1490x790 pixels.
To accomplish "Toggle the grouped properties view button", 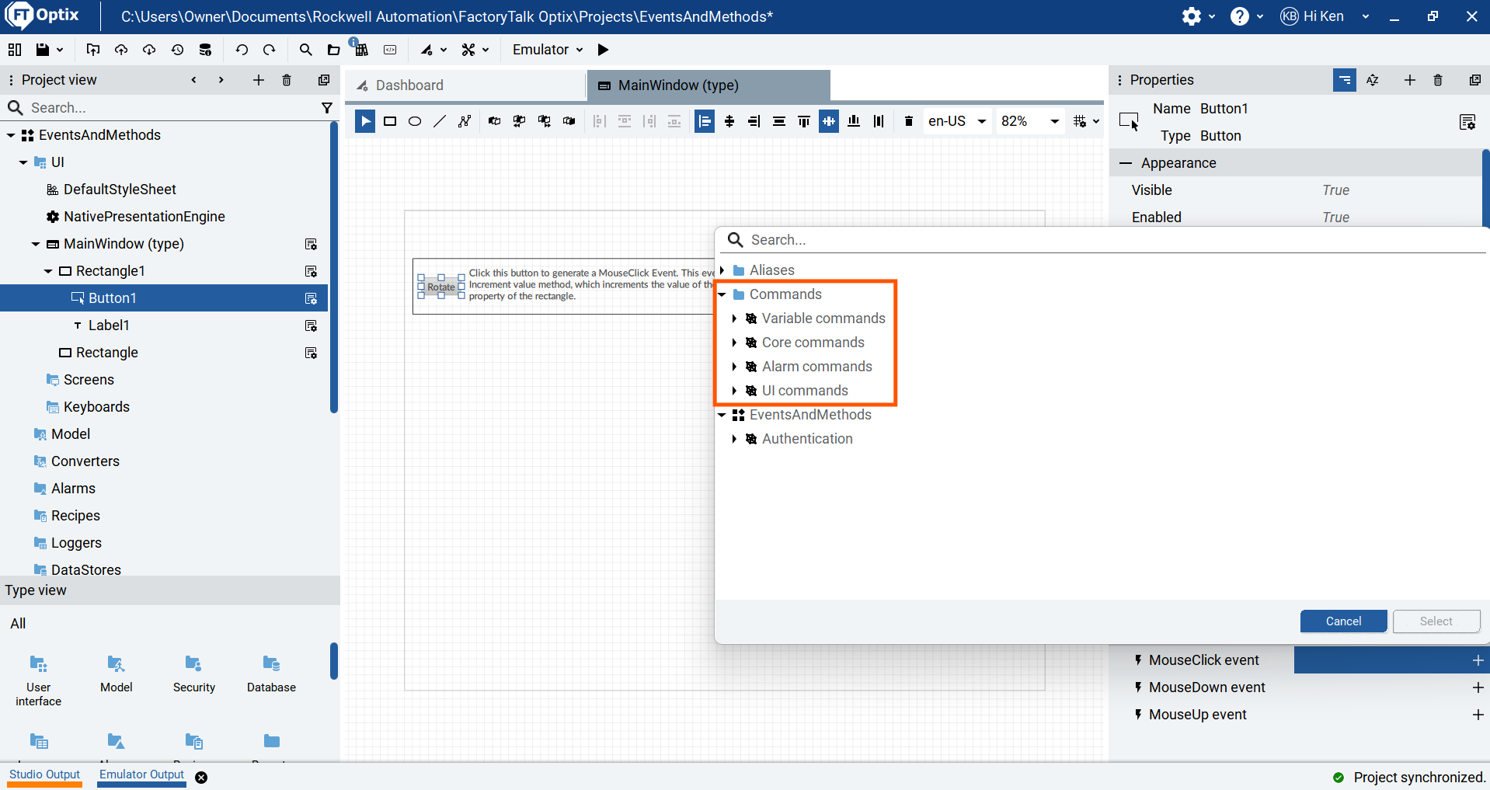I will [1345, 80].
